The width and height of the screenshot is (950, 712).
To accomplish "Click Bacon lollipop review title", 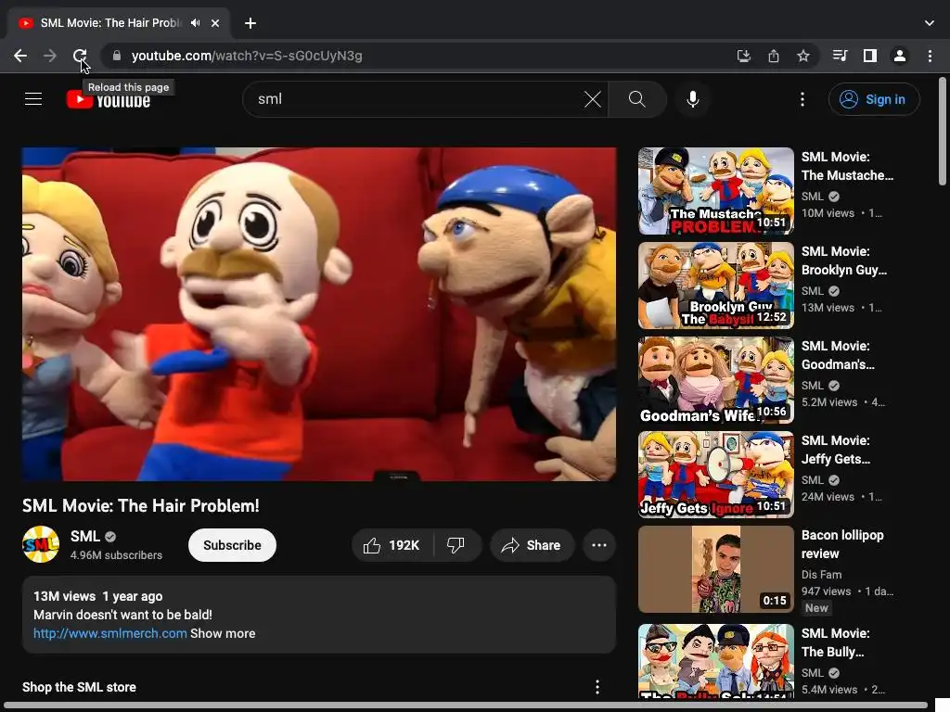I will coord(842,543).
